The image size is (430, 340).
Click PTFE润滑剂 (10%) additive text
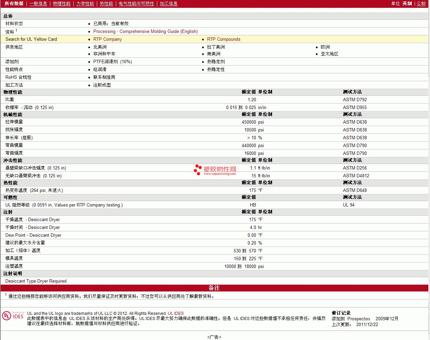112,61
